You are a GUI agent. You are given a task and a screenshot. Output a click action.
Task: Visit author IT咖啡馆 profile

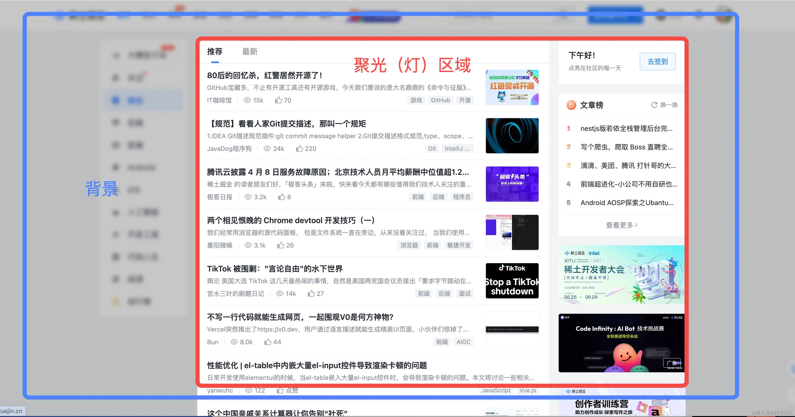click(x=219, y=100)
